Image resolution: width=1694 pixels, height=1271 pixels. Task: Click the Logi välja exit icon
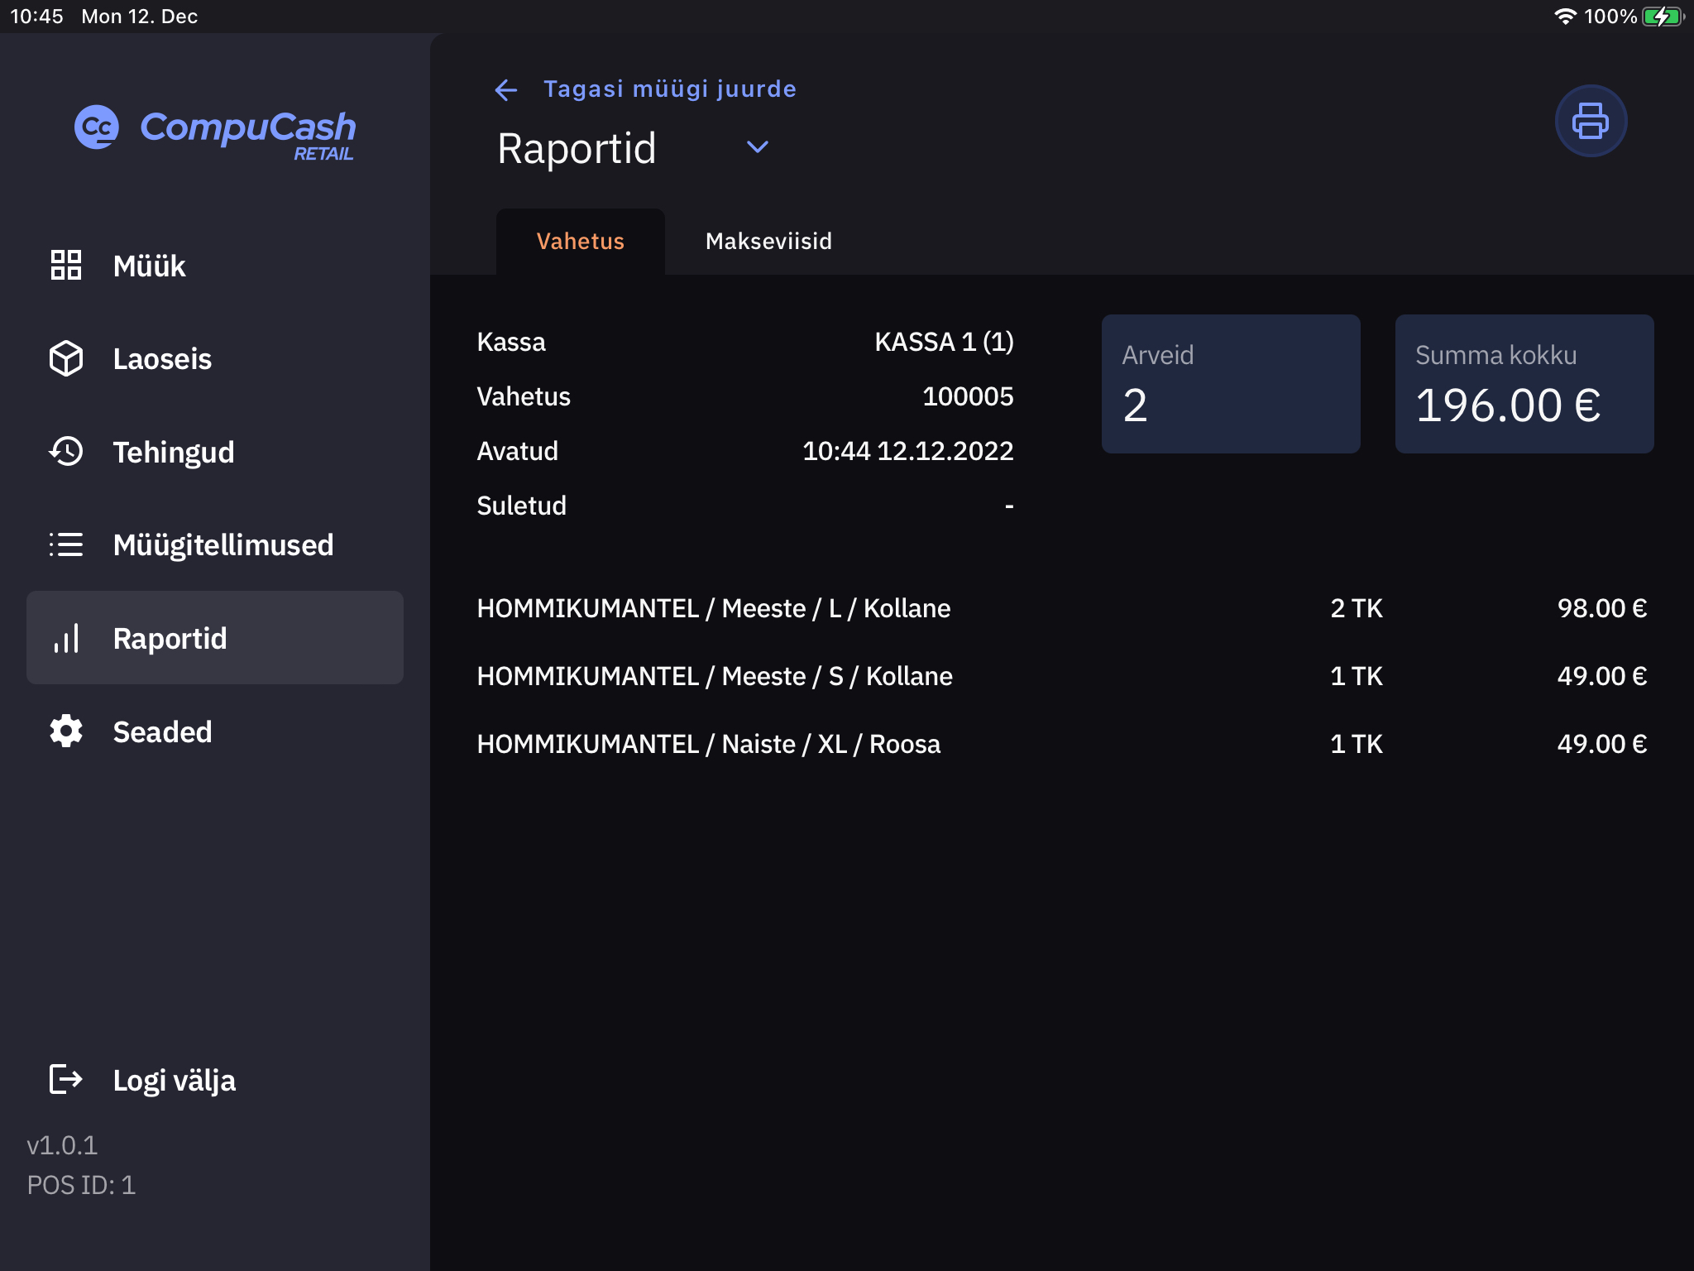click(x=66, y=1079)
